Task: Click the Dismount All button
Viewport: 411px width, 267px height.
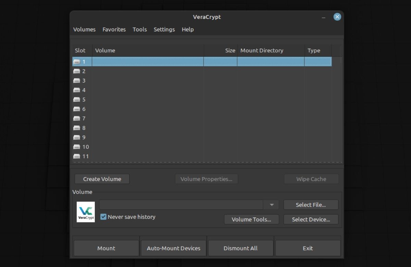Action: click(x=240, y=248)
